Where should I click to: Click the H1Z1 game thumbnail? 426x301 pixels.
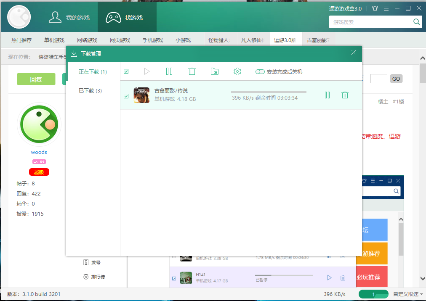pos(186,278)
